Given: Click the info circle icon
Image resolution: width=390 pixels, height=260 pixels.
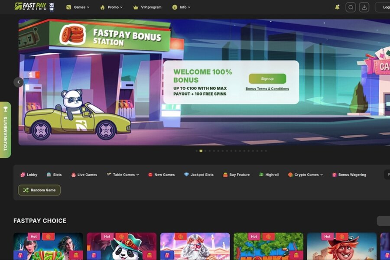Looking at the screenshot, I should pyautogui.click(x=175, y=7).
